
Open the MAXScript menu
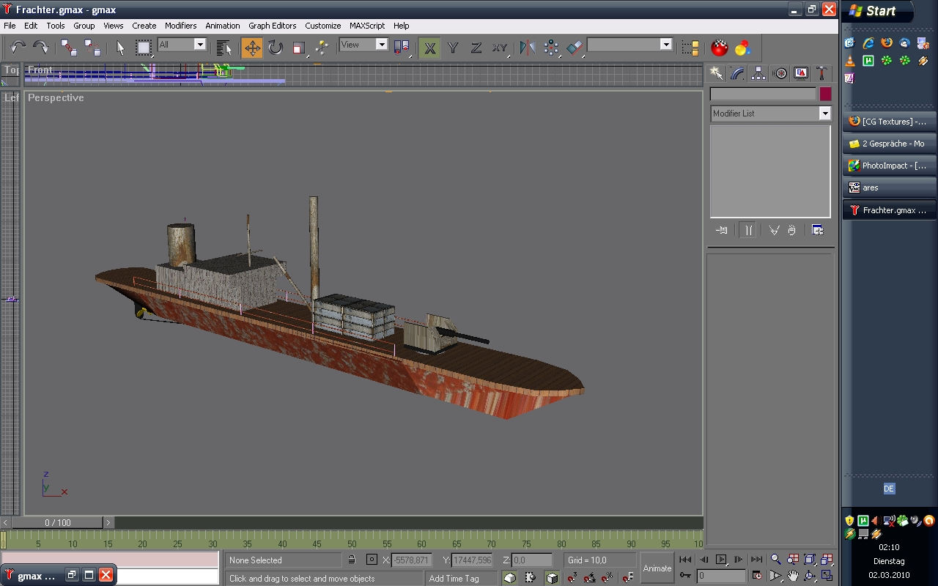(367, 26)
